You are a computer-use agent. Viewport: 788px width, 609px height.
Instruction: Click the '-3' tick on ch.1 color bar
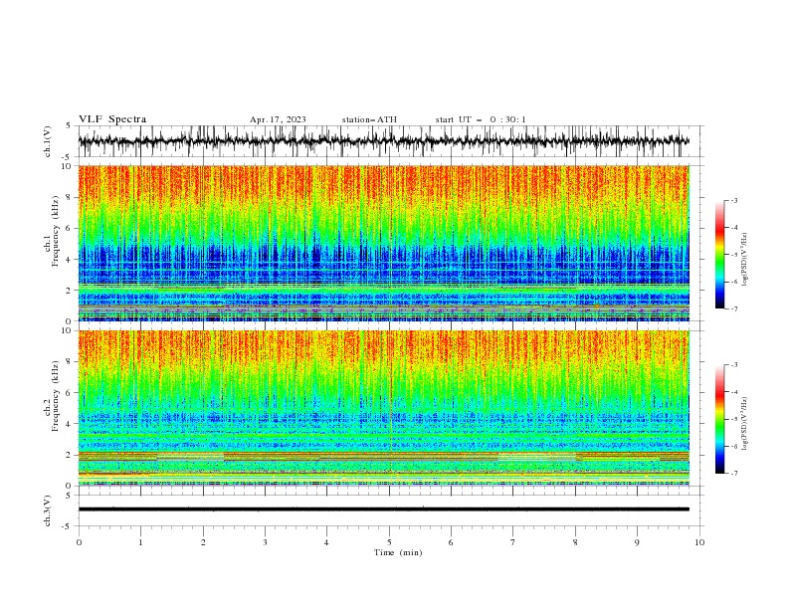(734, 200)
